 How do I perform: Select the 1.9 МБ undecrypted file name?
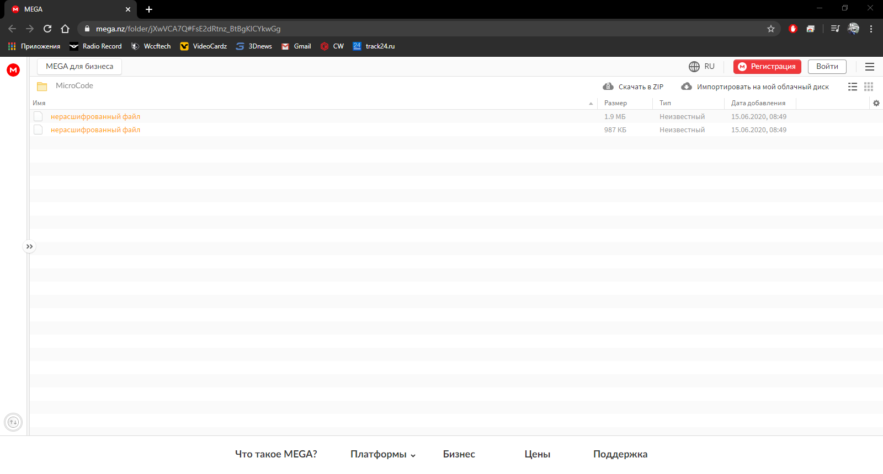coord(95,117)
